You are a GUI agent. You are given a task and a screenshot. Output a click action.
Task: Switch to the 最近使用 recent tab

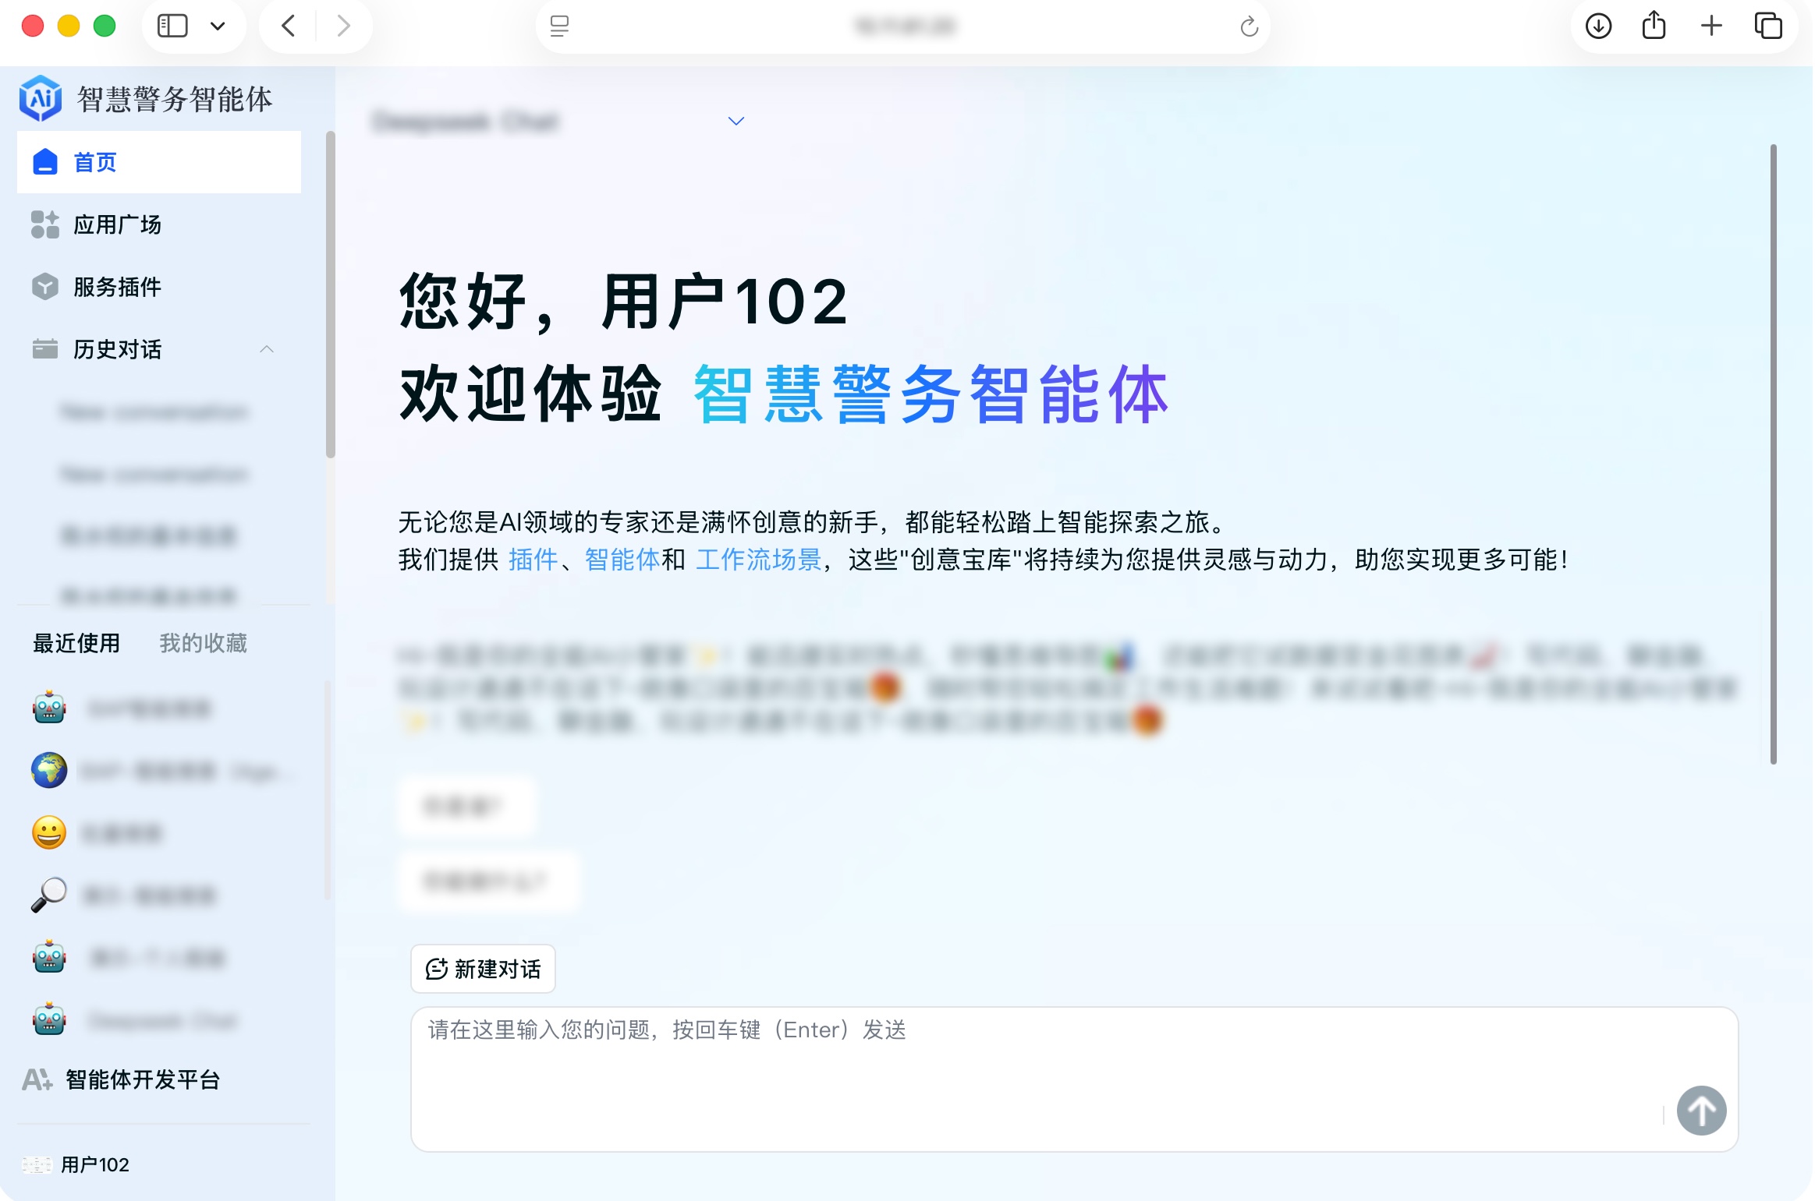[x=76, y=643]
